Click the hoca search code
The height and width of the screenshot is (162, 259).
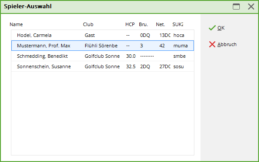point(179,35)
